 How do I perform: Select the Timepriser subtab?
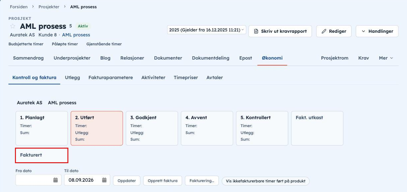tap(186, 77)
